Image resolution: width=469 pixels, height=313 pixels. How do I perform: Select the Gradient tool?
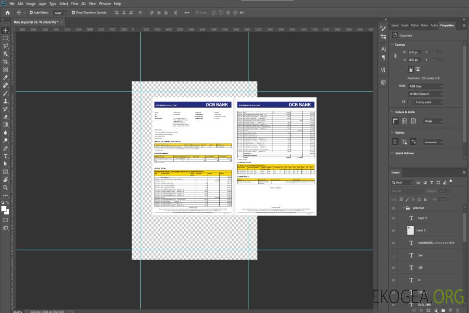click(5, 125)
